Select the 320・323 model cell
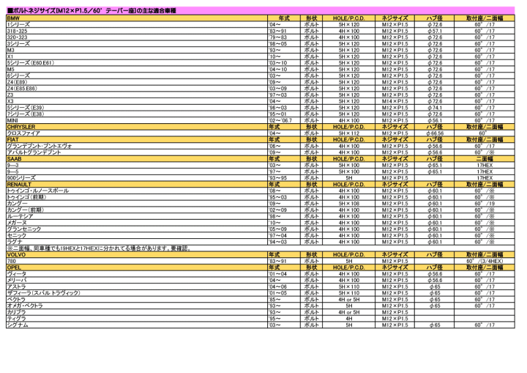The height and width of the screenshot is (373, 527). pos(137,37)
